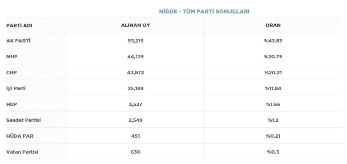347x164 pixels.
Task: Select the 630 vote count for Vatan Partisi
Action: 135,152
